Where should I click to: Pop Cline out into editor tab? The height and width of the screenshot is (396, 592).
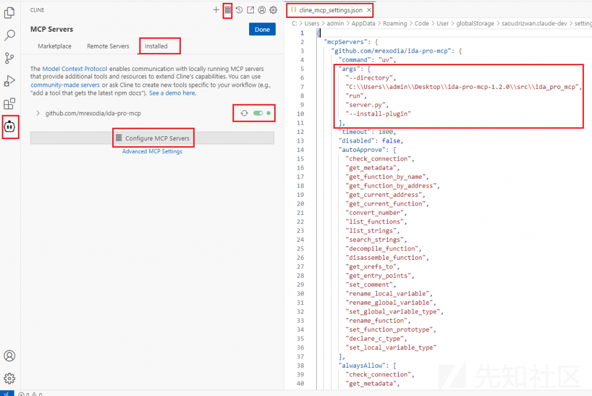click(251, 10)
